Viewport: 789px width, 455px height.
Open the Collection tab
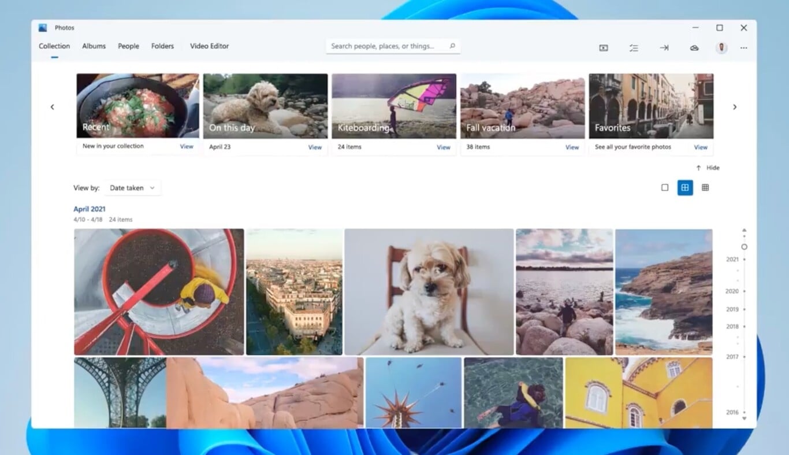54,46
